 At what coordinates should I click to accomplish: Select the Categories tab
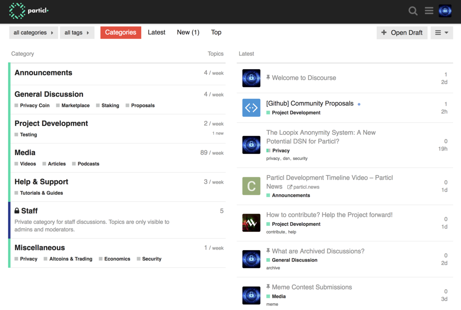[121, 33]
